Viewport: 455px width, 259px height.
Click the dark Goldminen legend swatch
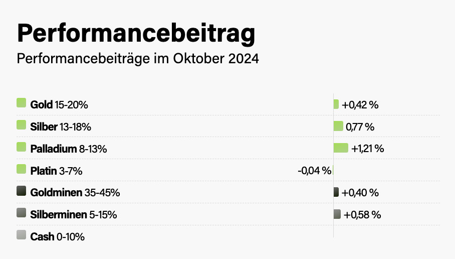click(x=21, y=191)
